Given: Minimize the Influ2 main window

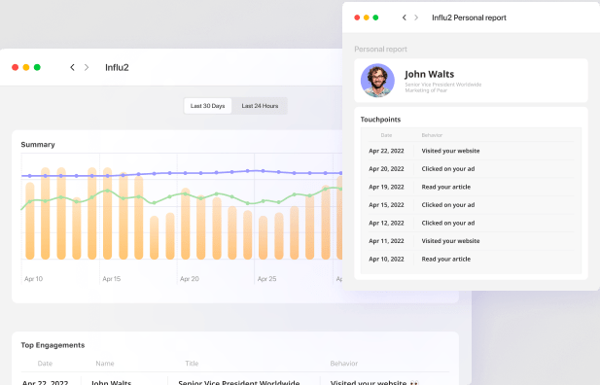Looking at the screenshot, I should tap(26, 67).
